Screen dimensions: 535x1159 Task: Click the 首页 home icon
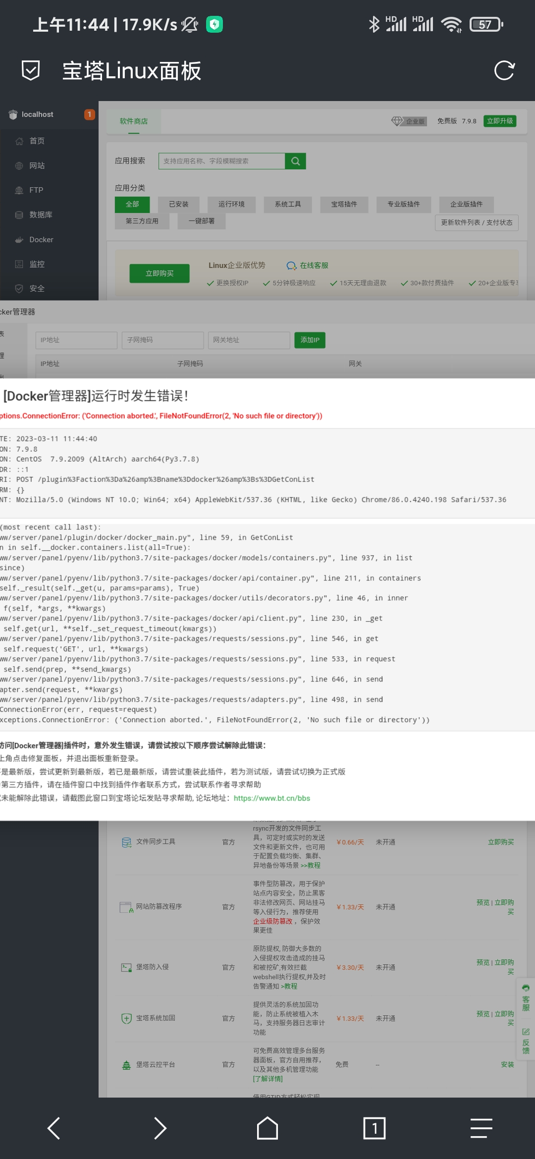click(x=19, y=141)
